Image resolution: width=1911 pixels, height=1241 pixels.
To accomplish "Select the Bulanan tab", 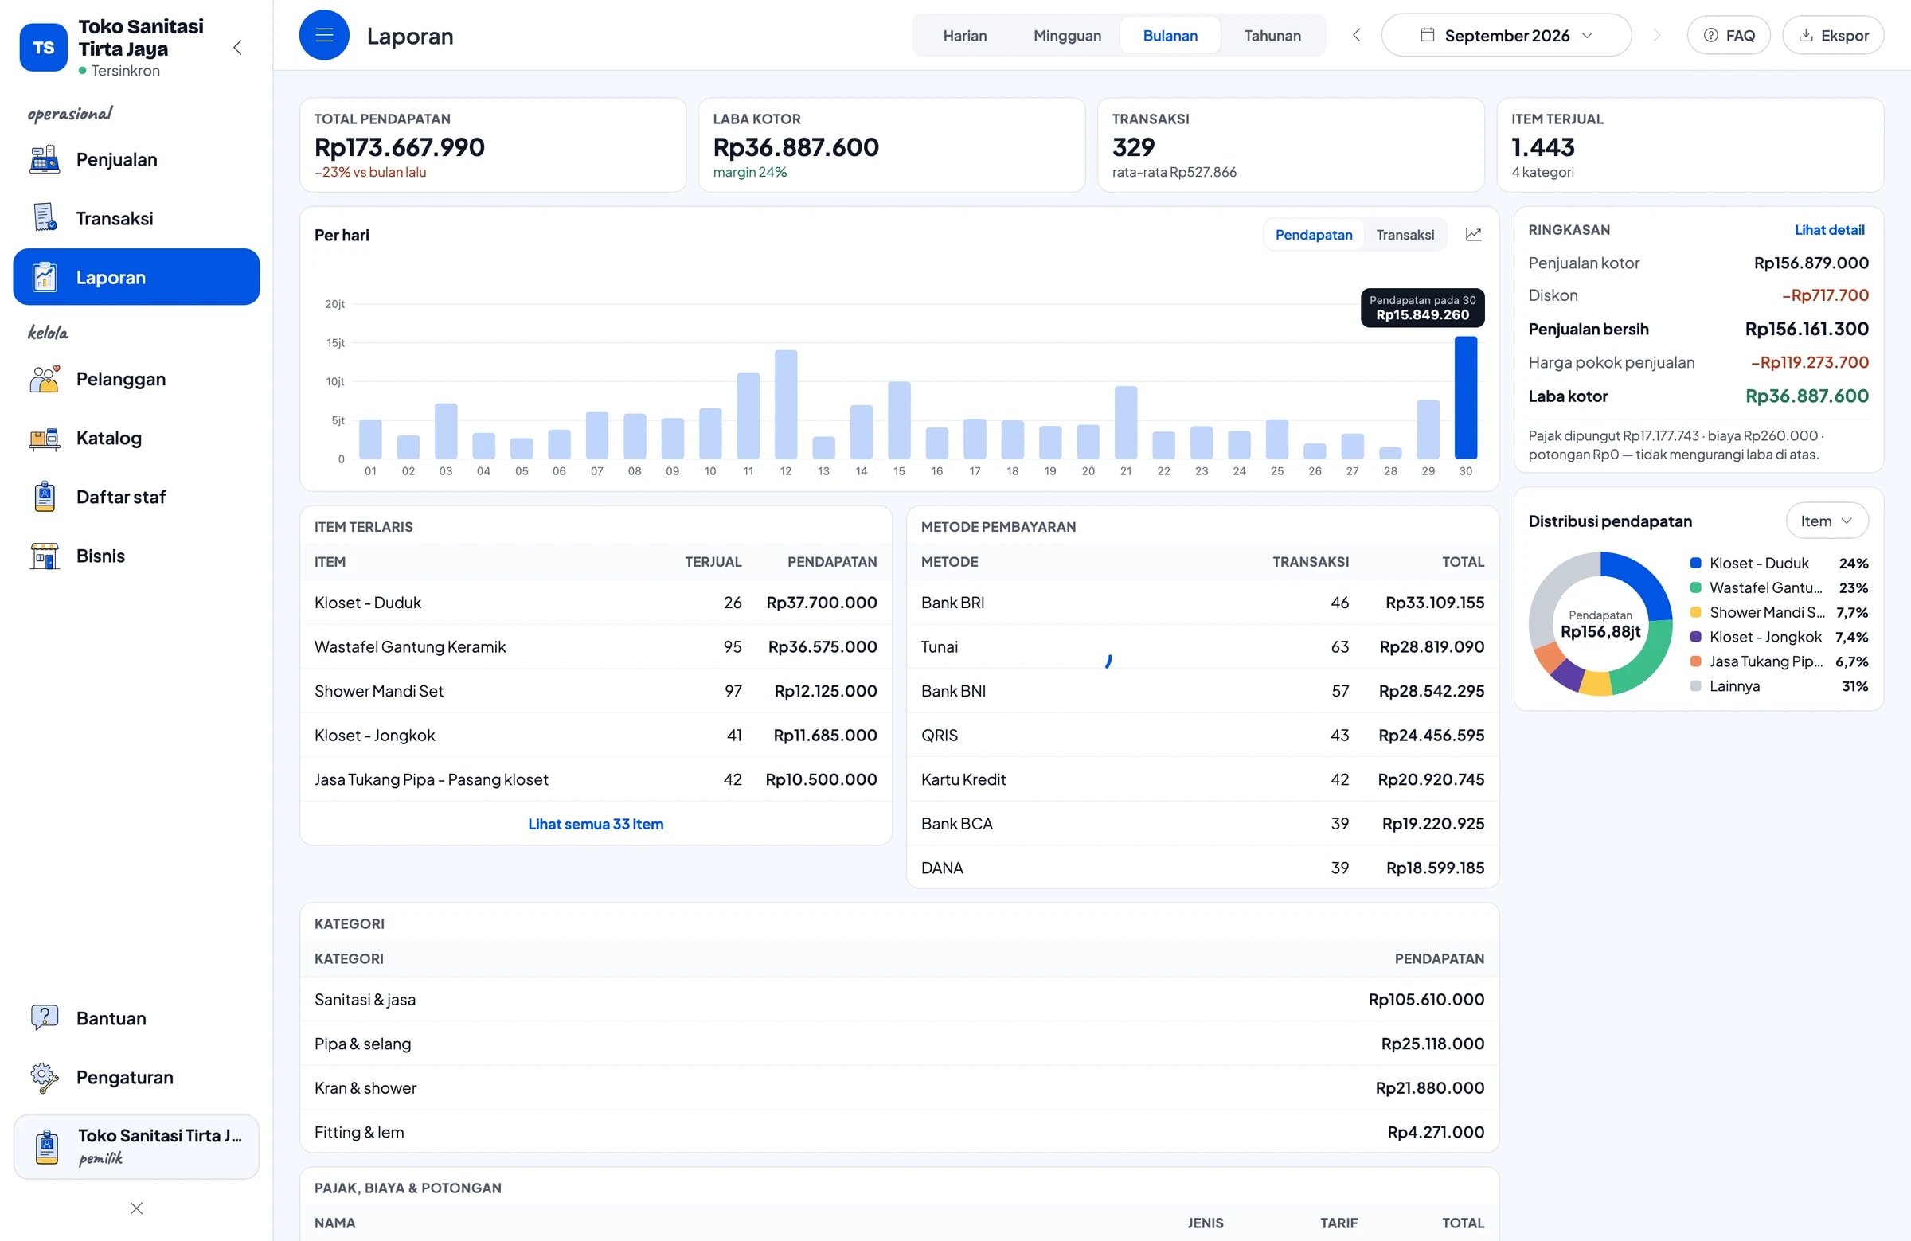I will pos(1170,35).
